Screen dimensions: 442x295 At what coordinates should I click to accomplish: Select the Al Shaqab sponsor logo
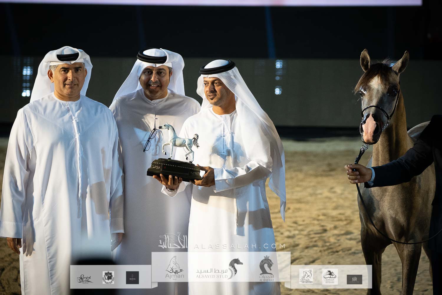[x=329, y=277]
